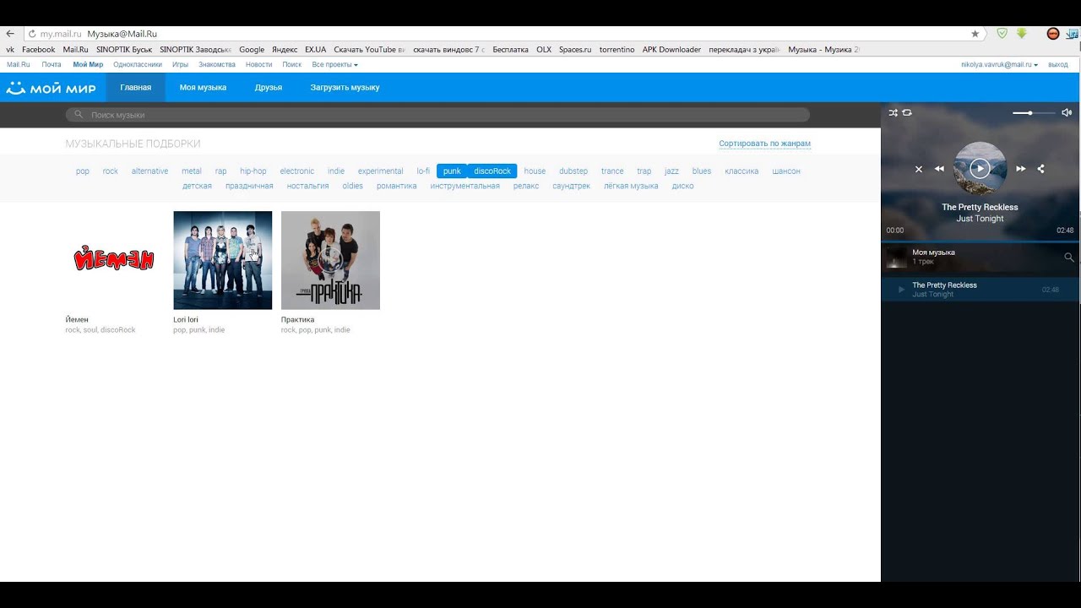1081x608 pixels.
Task: Adjust the player volume slider
Action: (x=1034, y=112)
